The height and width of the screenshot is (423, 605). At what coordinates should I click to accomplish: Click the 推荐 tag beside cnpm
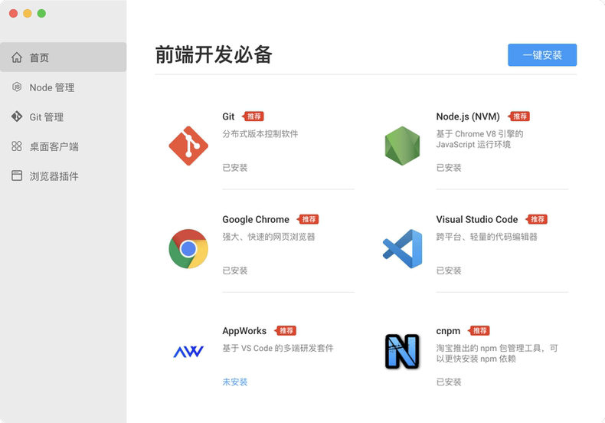point(479,331)
